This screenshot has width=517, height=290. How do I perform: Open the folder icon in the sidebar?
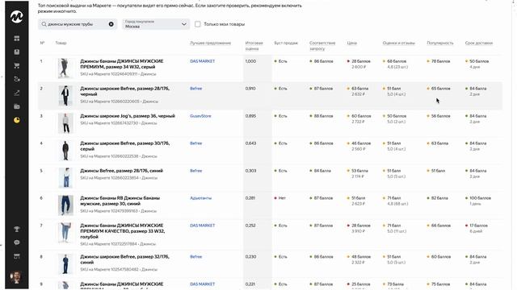pyautogui.click(x=16, y=106)
